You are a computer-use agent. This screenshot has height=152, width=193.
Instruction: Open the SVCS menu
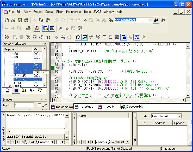(x=97, y=12)
